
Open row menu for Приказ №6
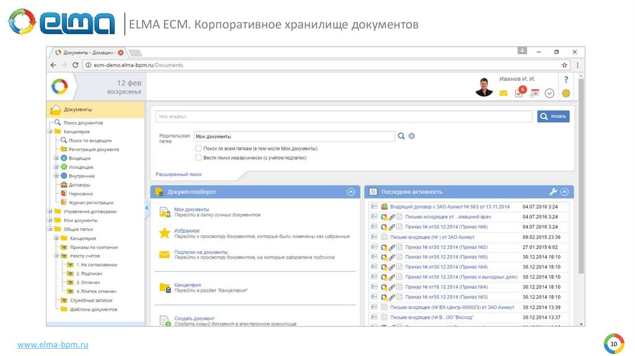374,227
